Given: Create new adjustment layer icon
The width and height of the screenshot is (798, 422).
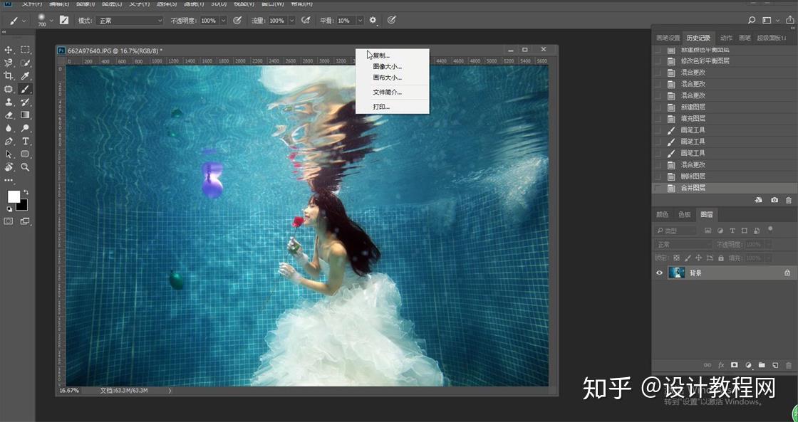Looking at the screenshot, I should point(748,365).
